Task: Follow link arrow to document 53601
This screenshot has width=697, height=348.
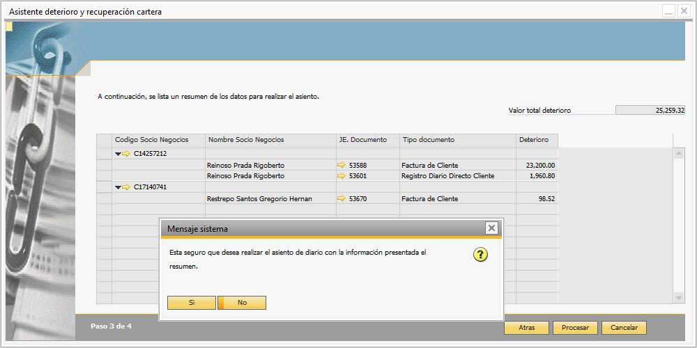Action: [342, 176]
